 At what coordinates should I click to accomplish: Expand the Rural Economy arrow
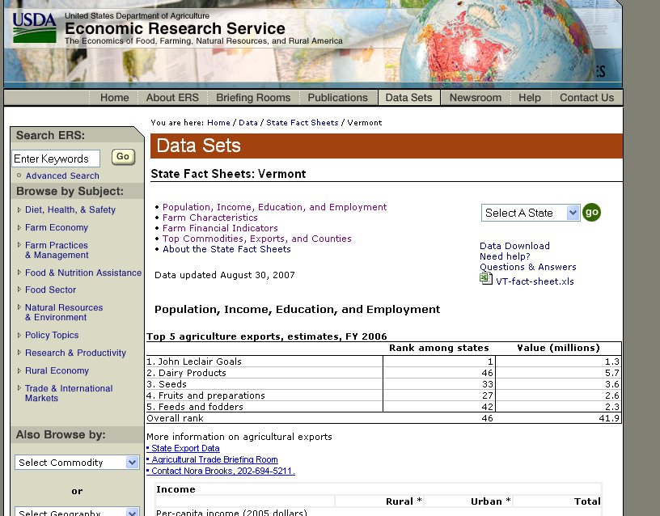(19, 370)
